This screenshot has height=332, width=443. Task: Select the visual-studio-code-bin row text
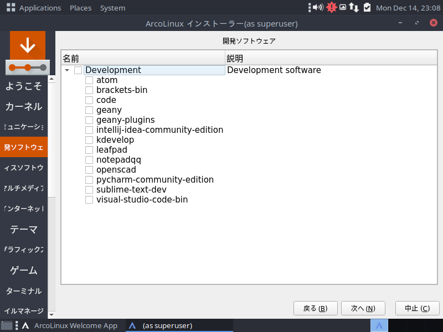tap(142, 200)
